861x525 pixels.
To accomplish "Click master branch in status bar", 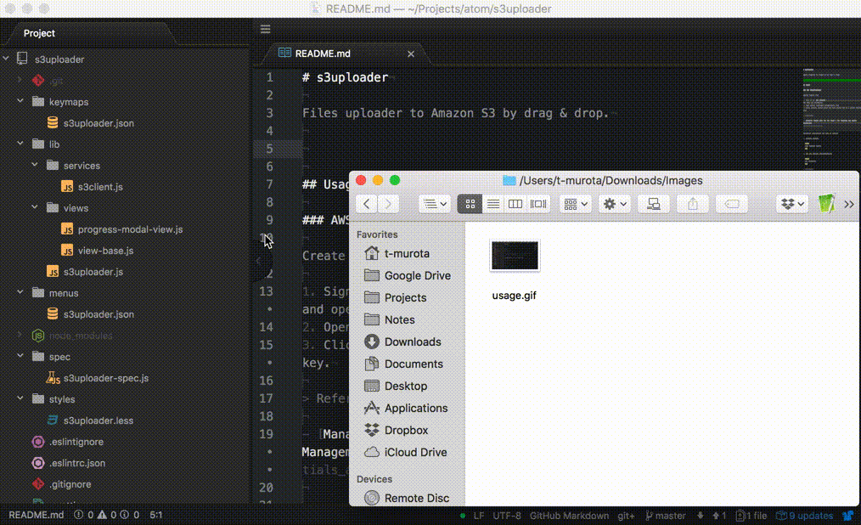I will (666, 516).
